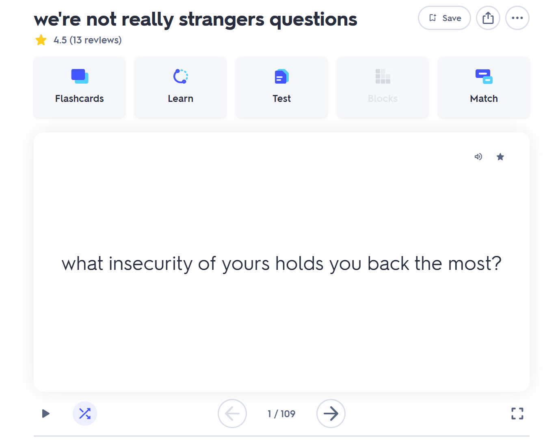Screen dimensions: 545x446
Task: Save this flashcard set
Action: (x=444, y=18)
